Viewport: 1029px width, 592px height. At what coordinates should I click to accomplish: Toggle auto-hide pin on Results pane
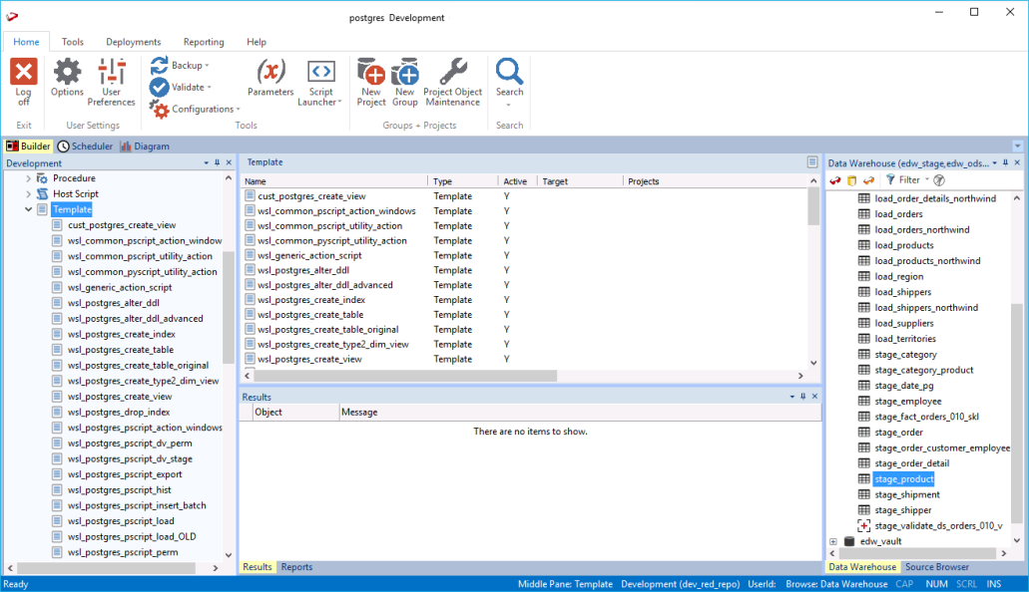pyautogui.click(x=802, y=397)
